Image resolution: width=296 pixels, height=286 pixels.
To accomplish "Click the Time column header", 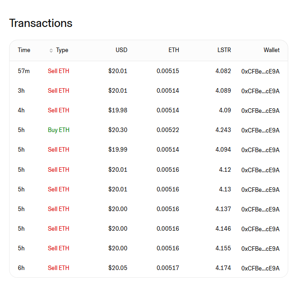I will [x=24, y=50].
